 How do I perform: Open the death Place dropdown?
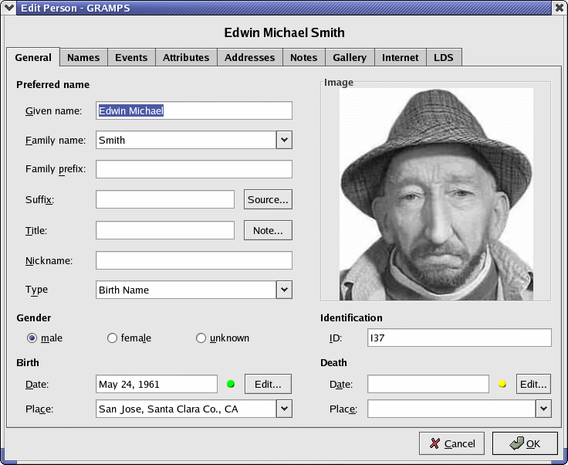click(x=543, y=409)
